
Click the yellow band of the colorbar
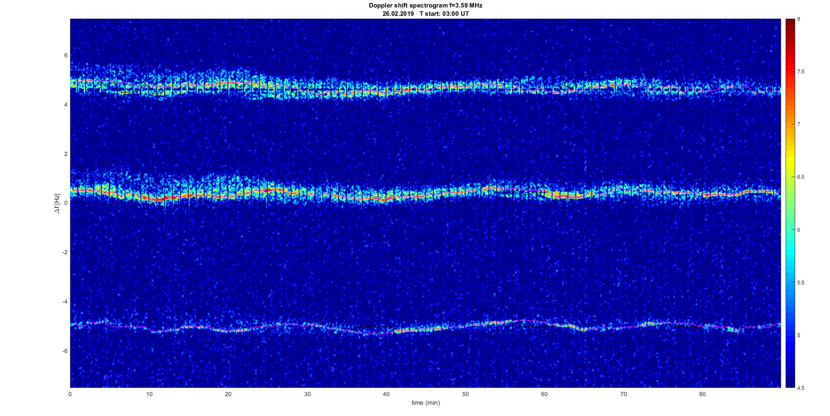790,160
